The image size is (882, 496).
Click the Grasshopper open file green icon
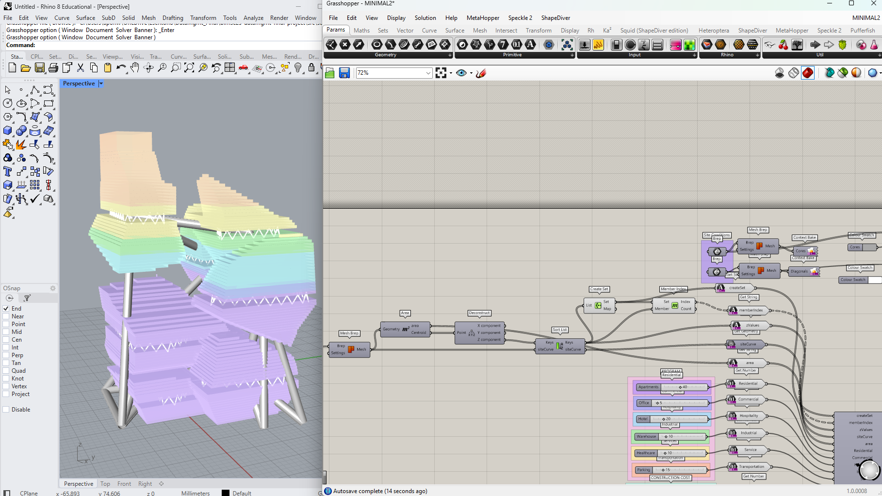tap(330, 73)
